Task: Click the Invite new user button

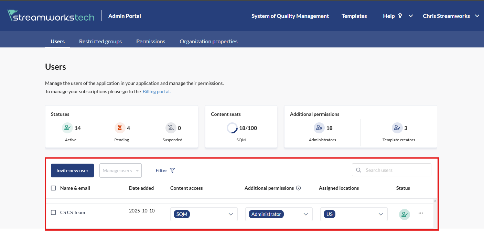Action: 72,170
